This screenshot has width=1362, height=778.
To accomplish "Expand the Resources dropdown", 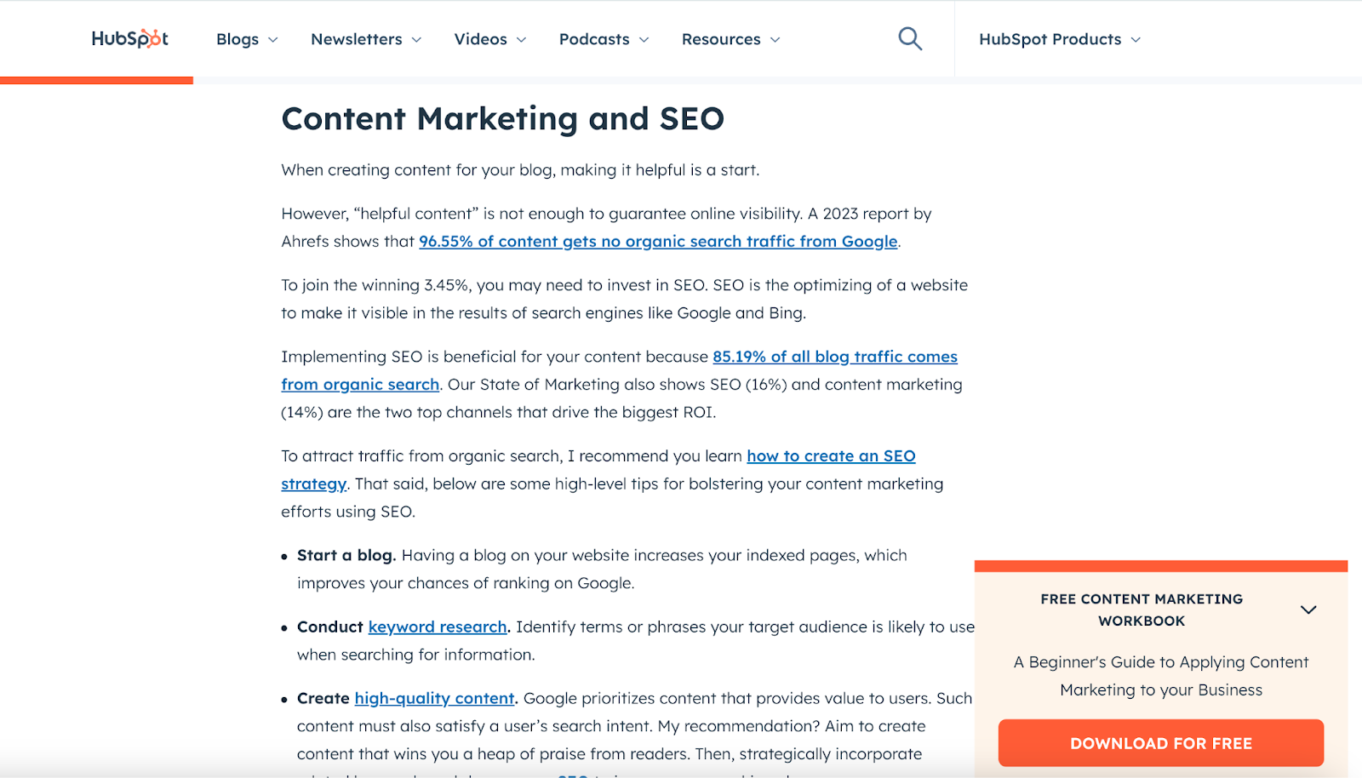I will (x=730, y=40).
